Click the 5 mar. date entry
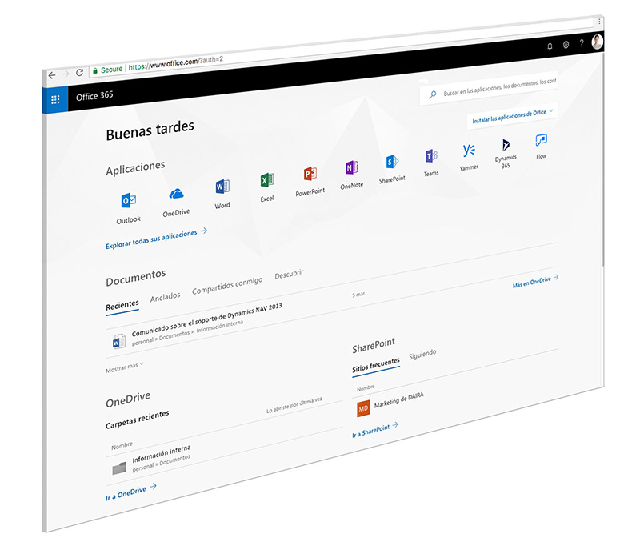The width and height of the screenshot is (640, 546). click(x=358, y=295)
